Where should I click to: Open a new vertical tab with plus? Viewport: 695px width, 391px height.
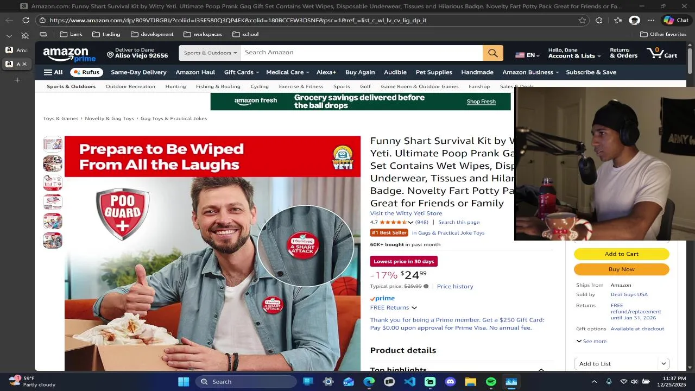(x=17, y=80)
